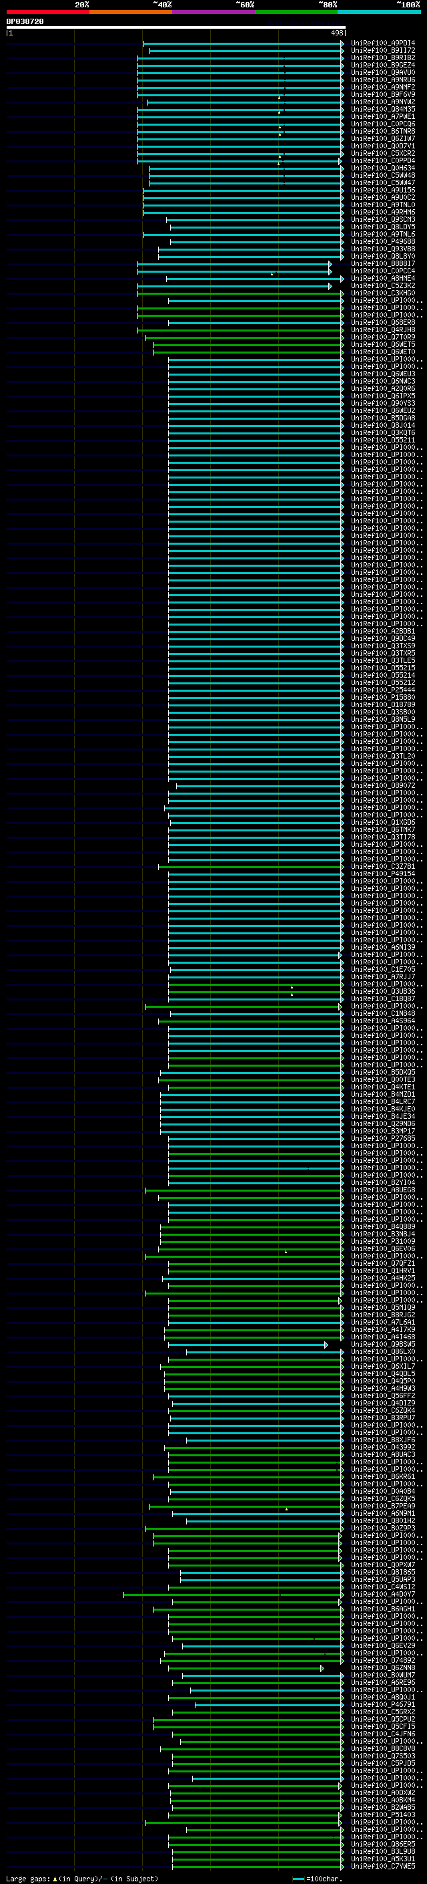Click the UniRef100_C7YWE5 label
This screenshot has height=1884, width=427.
(x=382, y=1866)
